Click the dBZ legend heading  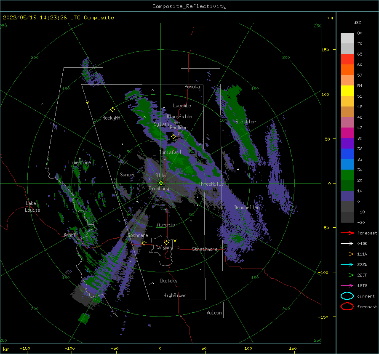click(x=357, y=23)
